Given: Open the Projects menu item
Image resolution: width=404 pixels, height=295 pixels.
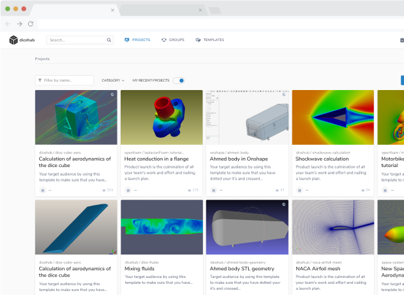Looking at the screenshot, I should point(137,40).
